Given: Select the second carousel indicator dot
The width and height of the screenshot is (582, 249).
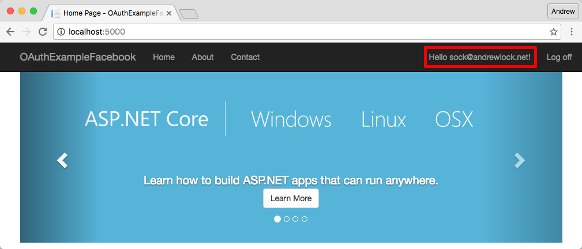Looking at the screenshot, I should point(287,219).
